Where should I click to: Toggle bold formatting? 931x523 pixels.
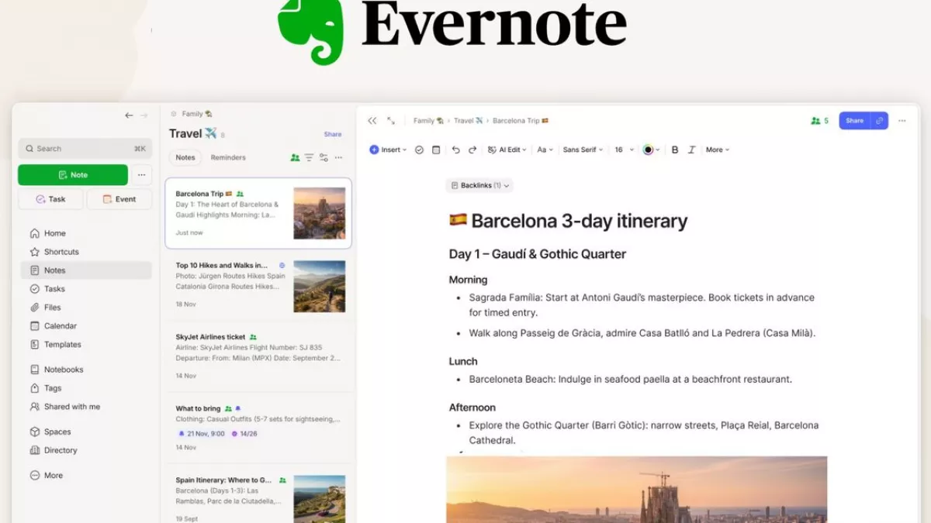675,150
